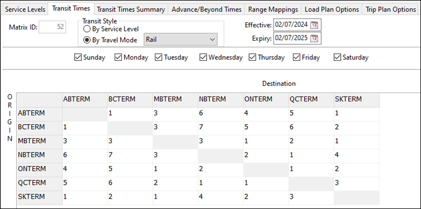Screen dimensions: 421x209
Task: Open the Effective date calendar picker
Action: pos(314,25)
